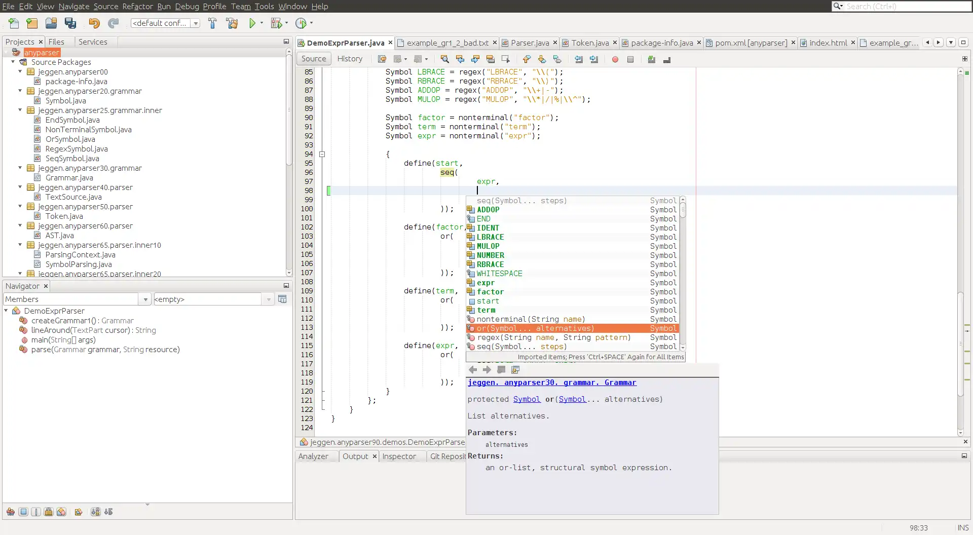Image resolution: width=973 pixels, height=535 pixels.
Task: Open the jeggen.anyparser30.grammar.Grammar javadoc link
Action: click(x=552, y=383)
